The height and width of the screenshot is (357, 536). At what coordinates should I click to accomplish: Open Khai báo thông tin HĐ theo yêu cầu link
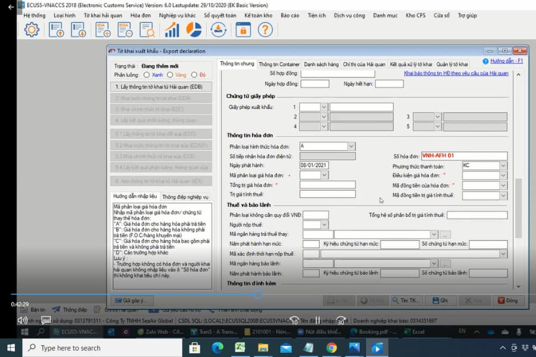click(456, 73)
